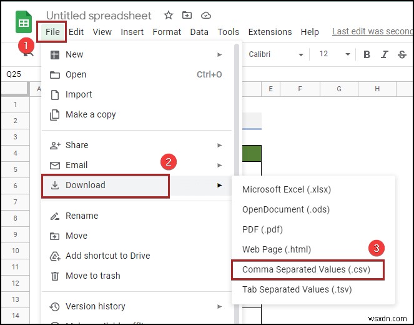This screenshot has height=325, width=414.
Task: Open the File menu
Action: (52, 32)
